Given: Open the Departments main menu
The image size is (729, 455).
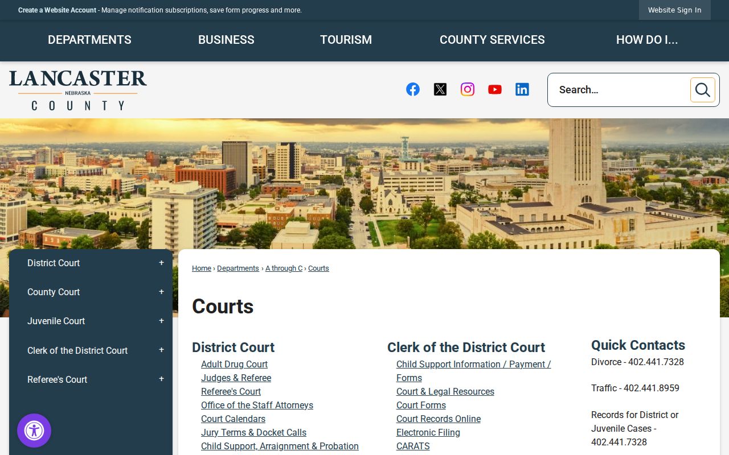Looking at the screenshot, I should 89,40.
